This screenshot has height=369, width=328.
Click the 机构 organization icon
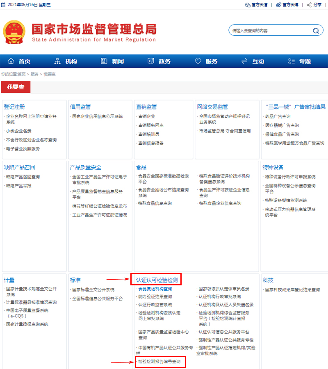[x=57, y=61]
